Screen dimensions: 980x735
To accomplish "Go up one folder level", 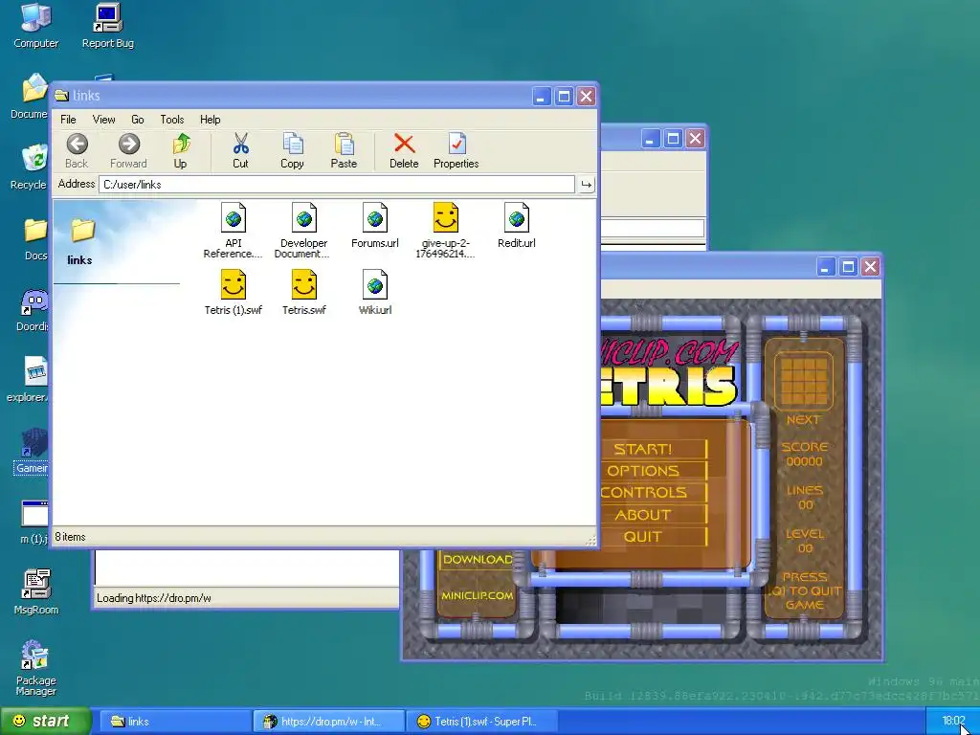I will 181,150.
